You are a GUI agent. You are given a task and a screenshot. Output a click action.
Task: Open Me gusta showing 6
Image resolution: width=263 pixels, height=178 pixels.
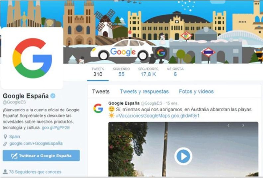coord(175,72)
